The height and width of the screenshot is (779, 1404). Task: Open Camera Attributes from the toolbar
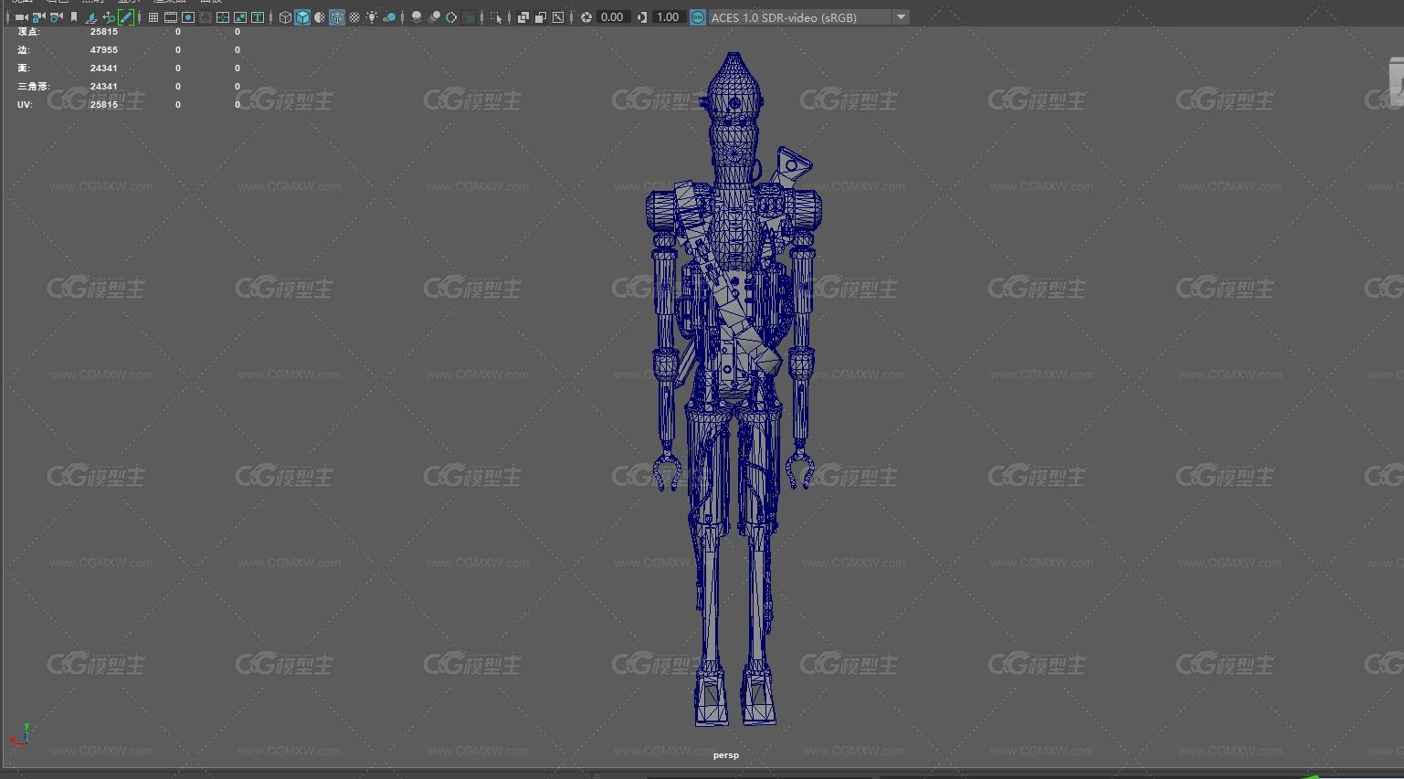[x=56, y=17]
